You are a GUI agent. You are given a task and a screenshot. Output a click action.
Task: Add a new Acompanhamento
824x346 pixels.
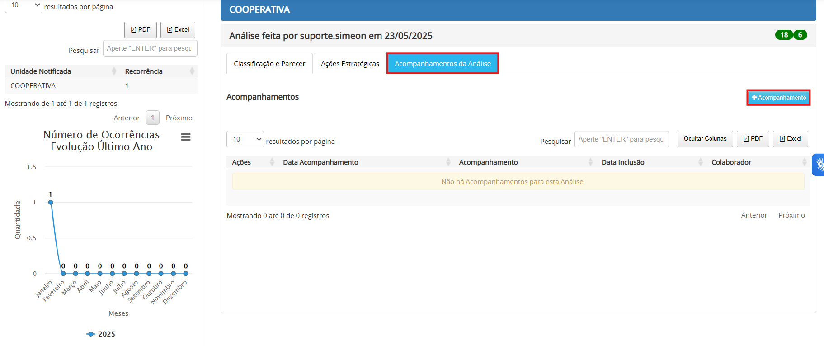[x=778, y=98]
